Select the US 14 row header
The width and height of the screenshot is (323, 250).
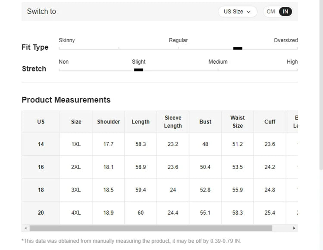41,144
